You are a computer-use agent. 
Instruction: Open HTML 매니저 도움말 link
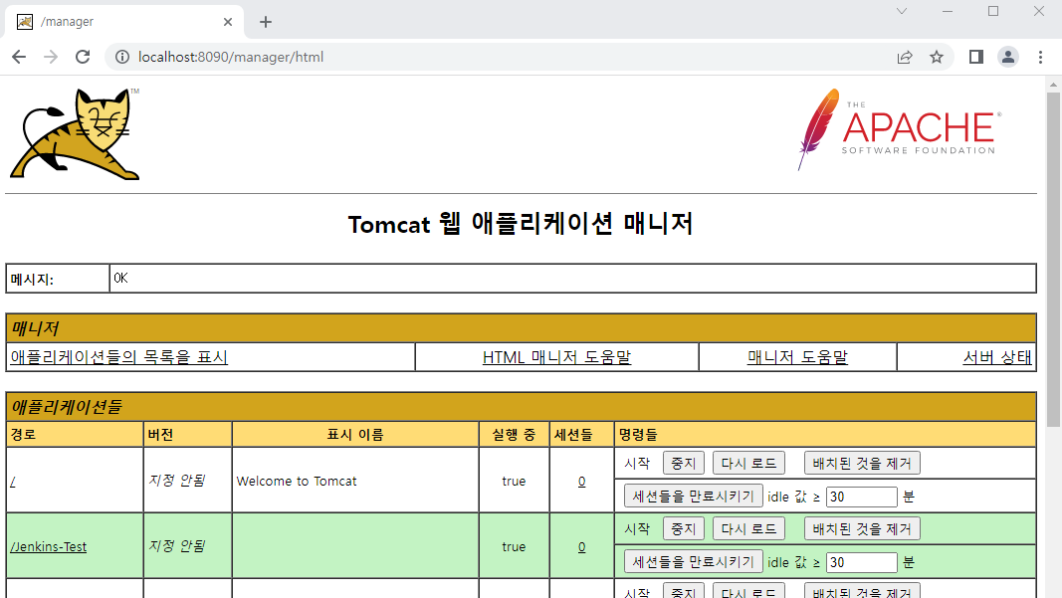pyautogui.click(x=556, y=357)
